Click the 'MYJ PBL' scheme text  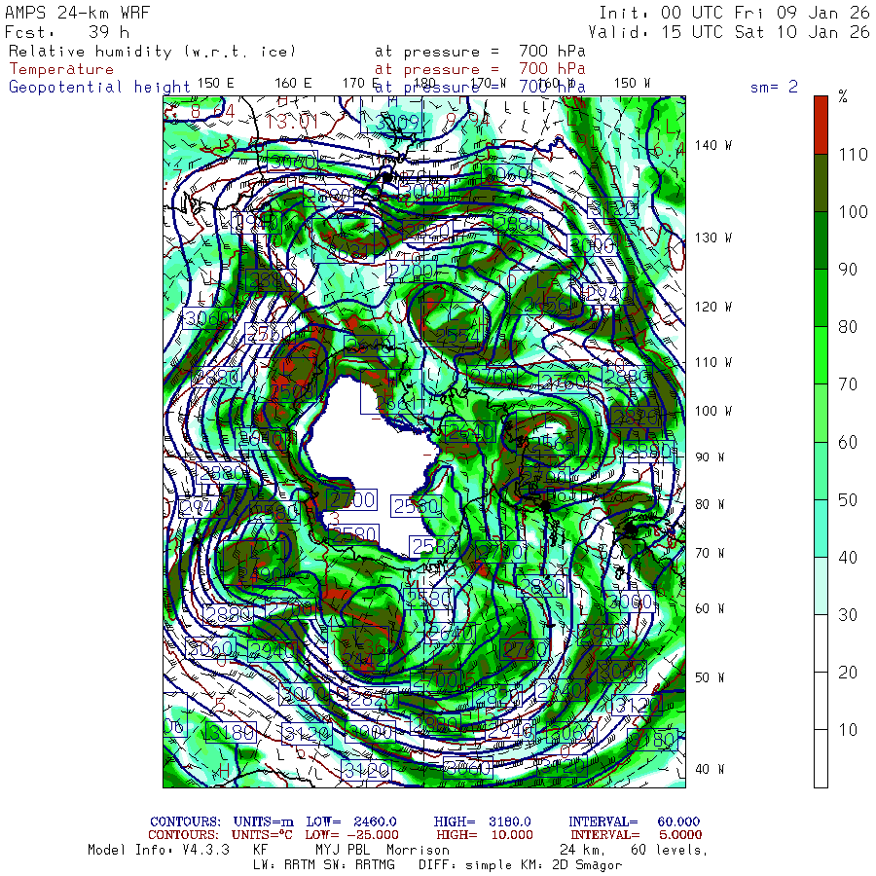[343, 850]
